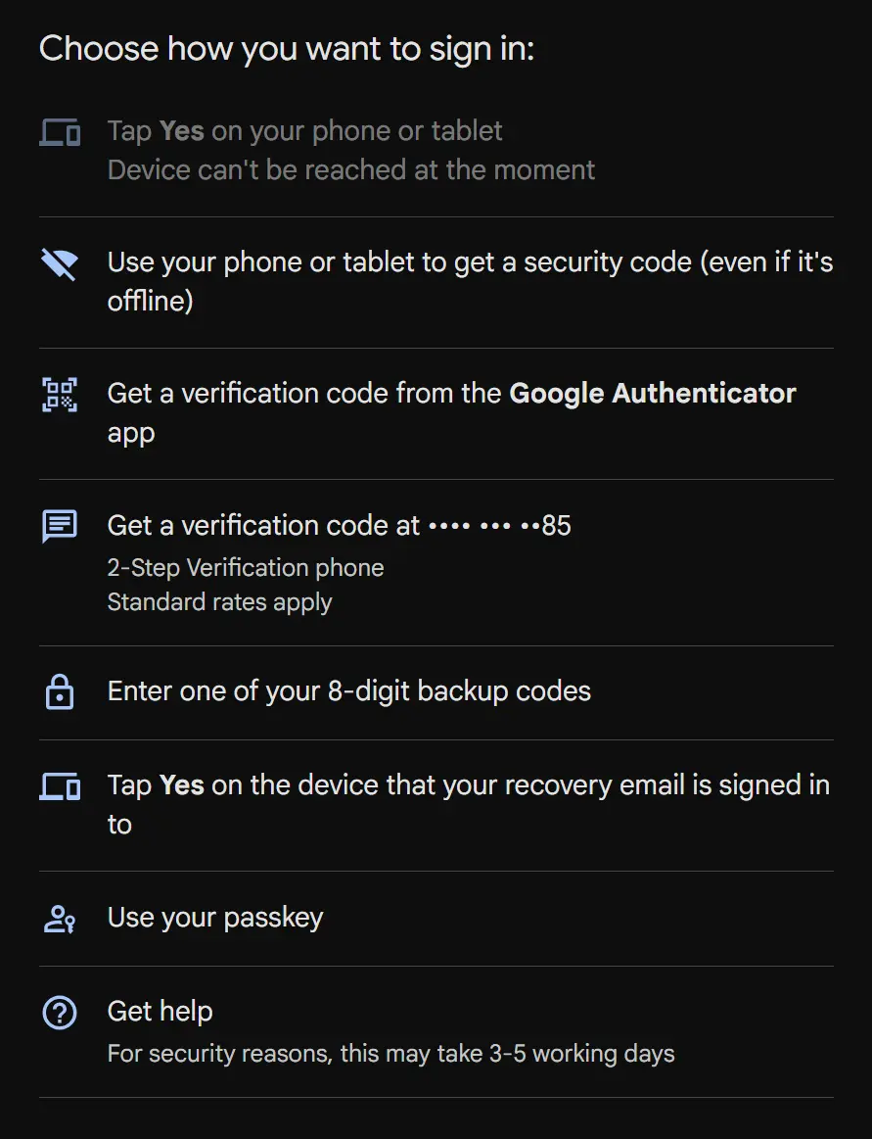Click the lock icon for backup codes
The height and width of the screenshot is (1139, 872).
coord(60,691)
